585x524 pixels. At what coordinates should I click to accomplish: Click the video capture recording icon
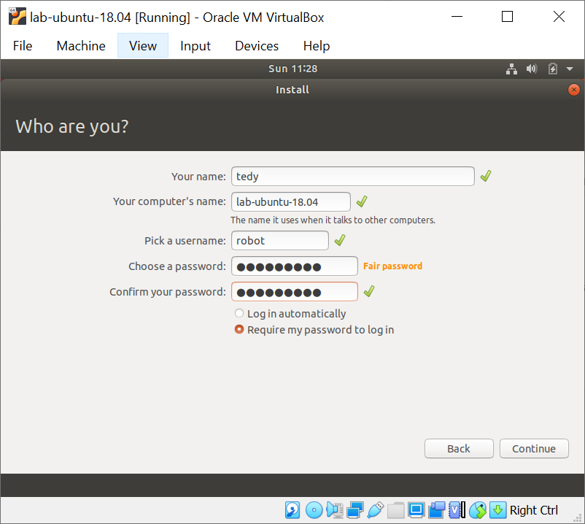(x=436, y=510)
